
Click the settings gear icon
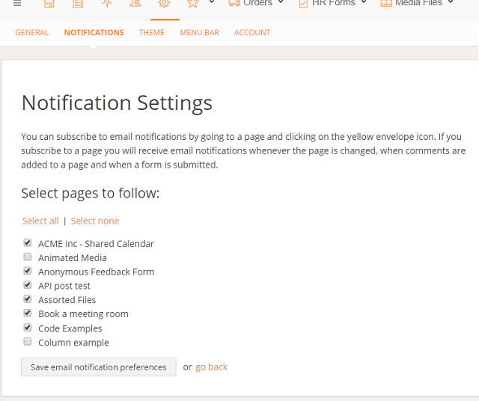point(165,4)
